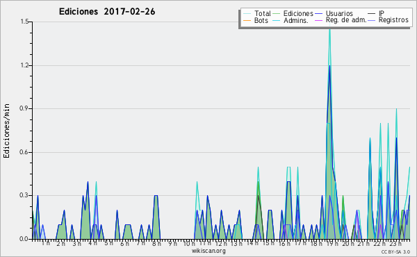The height and width of the screenshot is (257, 417).
Task: Click the green Ediciones legend line swatch
Action: [277, 14]
